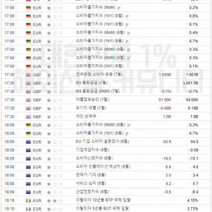Select the forecast value -16.0
This screenshot has width=212, height=212.
tap(166, 158)
